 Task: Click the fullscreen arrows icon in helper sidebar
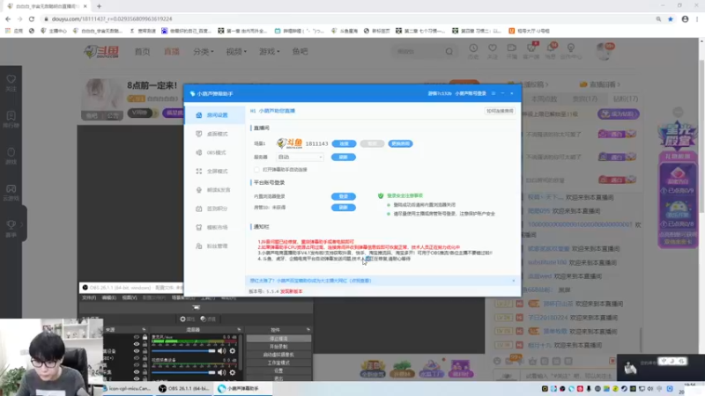[x=199, y=171]
